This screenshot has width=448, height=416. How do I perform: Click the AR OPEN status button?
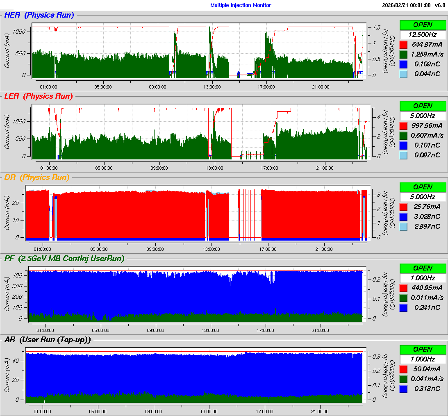pyautogui.click(x=423, y=350)
